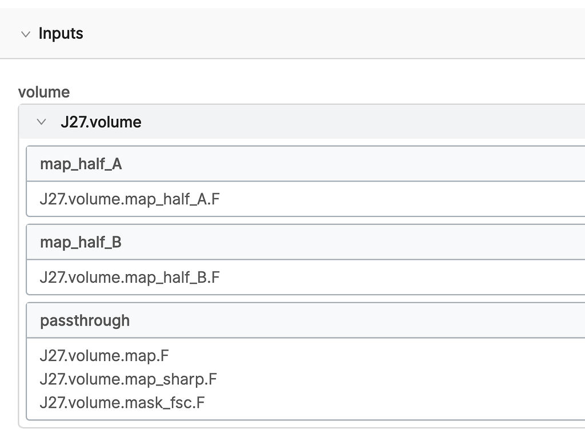
Task: Click J27.volume.map.F passthrough entry
Action: coord(105,355)
